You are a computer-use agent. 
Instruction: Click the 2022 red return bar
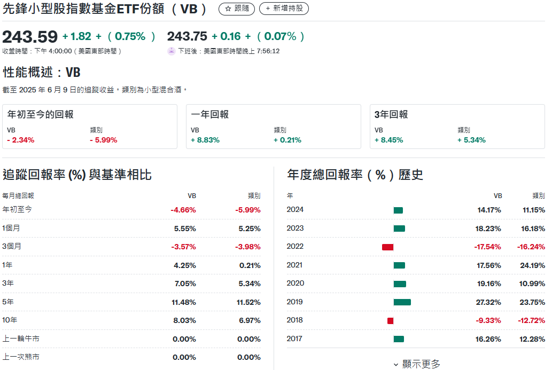pos(387,247)
